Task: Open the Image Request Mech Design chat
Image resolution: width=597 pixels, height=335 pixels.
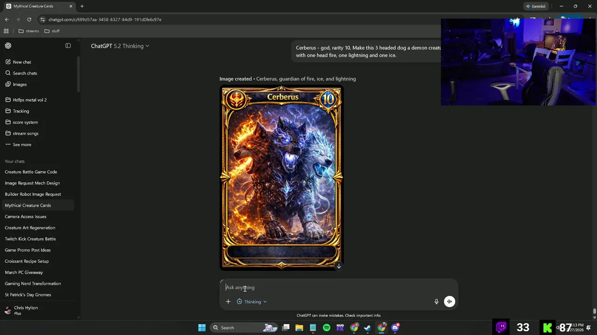Action: [37, 183]
